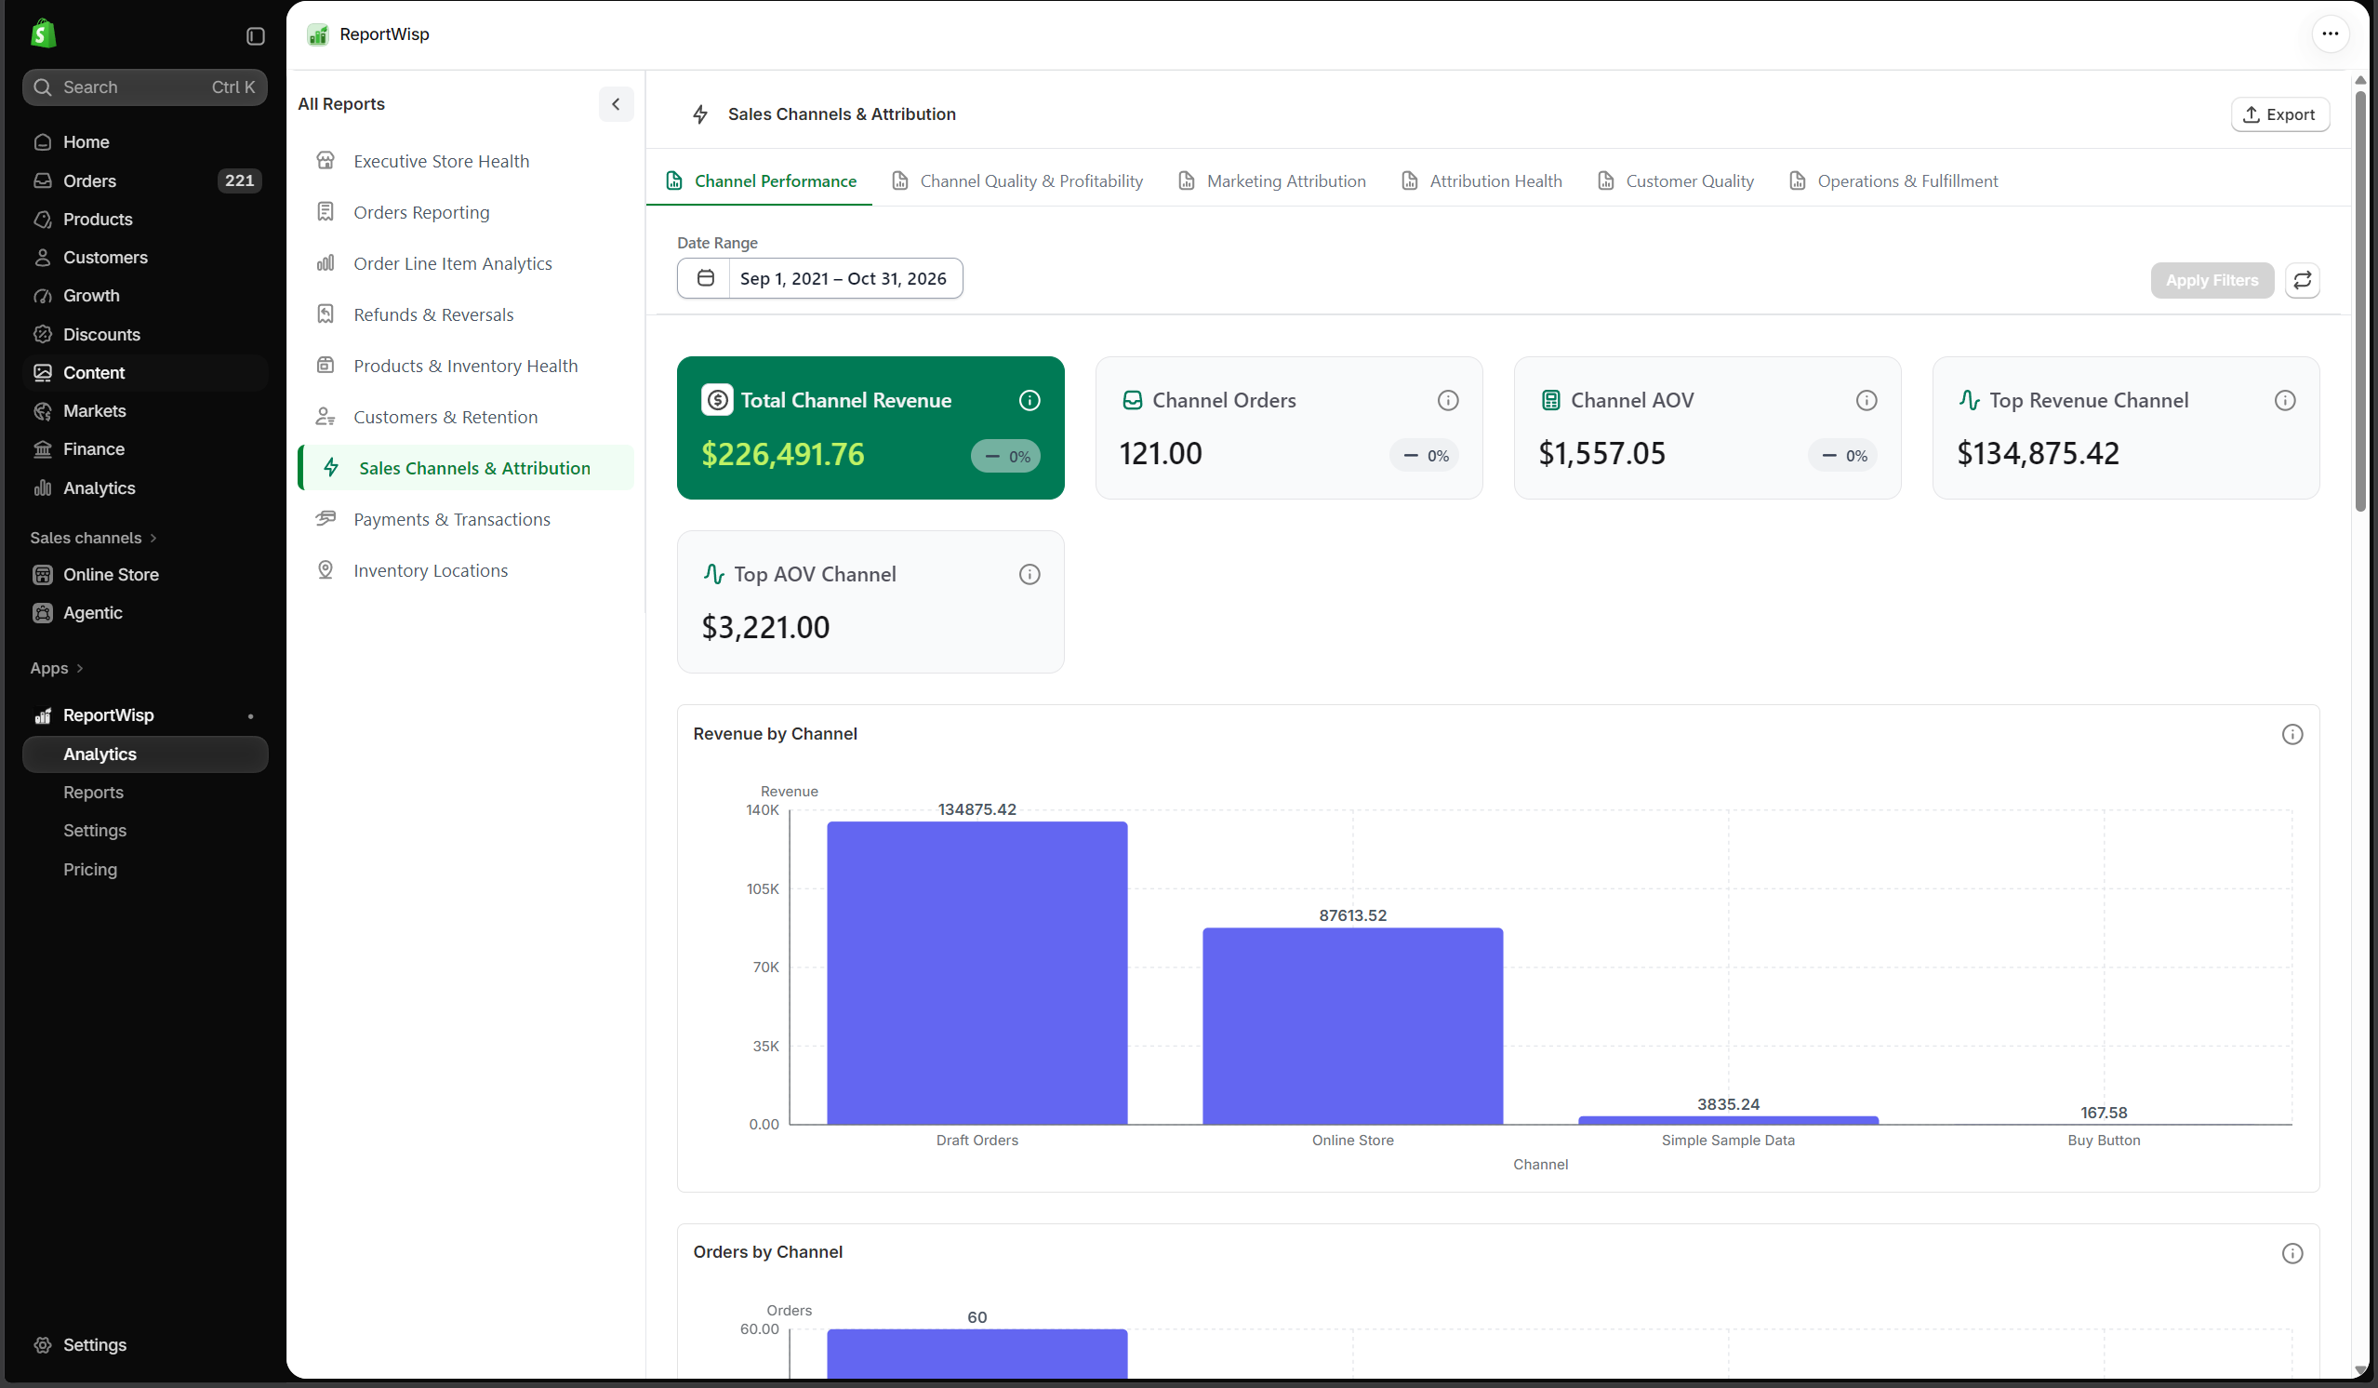2378x1388 pixels.
Task: Switch to Customer Quality tab
Action: [1676, 180]
